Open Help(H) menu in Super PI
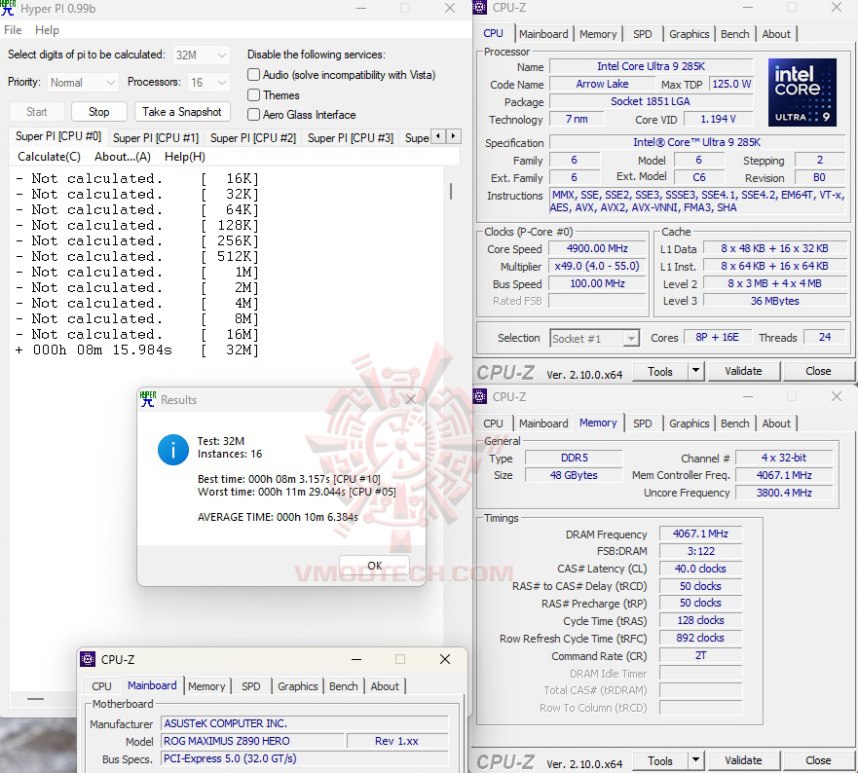Screen dimensions: 858x773 [185, 157]
